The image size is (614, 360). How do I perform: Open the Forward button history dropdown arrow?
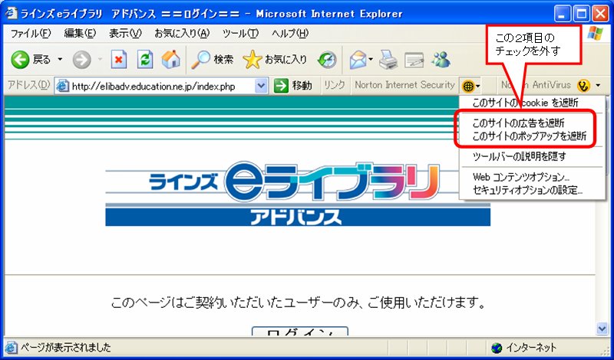(x=100, y=60)
